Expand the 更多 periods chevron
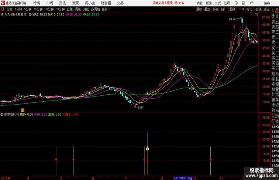This screenshot has width=279, height=180. coord(106,9)
